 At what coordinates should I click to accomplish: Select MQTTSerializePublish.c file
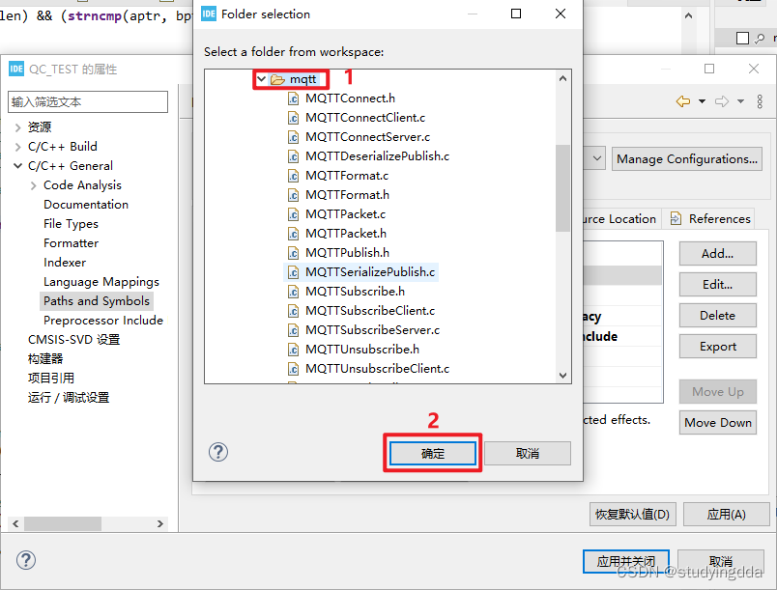click(370, 272)
